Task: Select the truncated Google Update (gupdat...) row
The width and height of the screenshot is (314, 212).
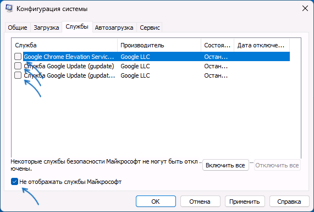Action: click(x=69, y=75)
